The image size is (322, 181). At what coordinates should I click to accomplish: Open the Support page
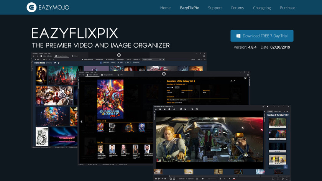[x=215, y=8]
